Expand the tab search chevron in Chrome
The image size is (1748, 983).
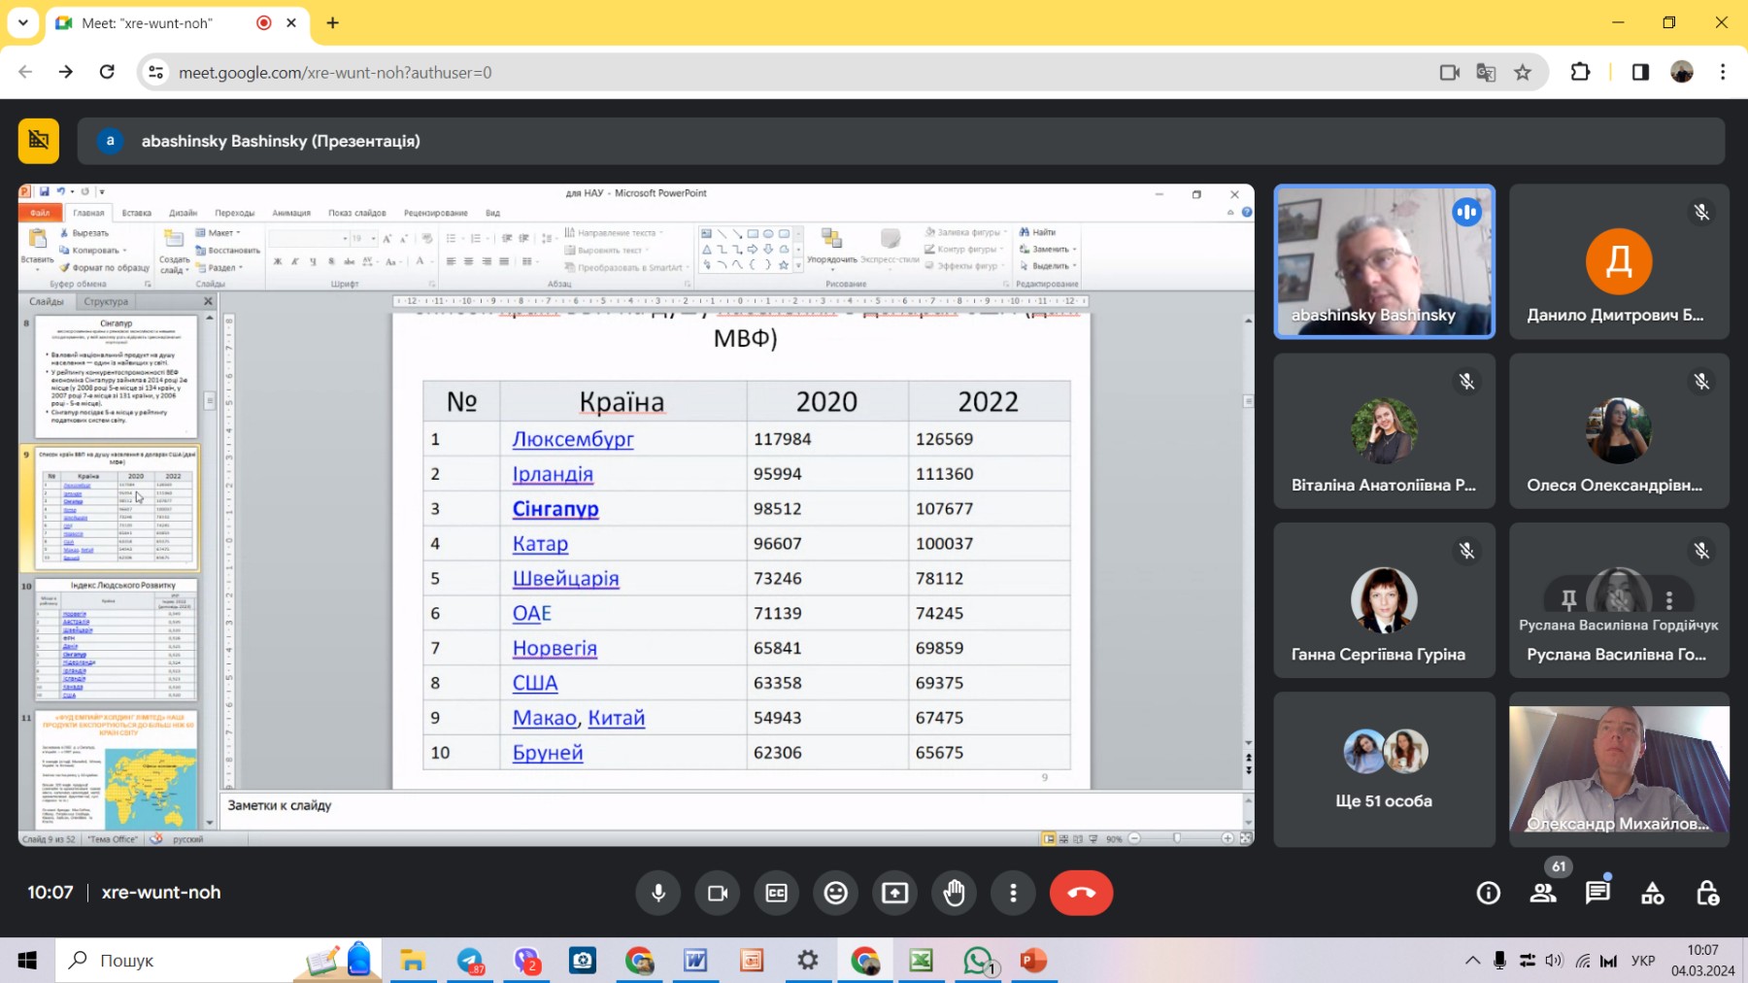point(23,22)
